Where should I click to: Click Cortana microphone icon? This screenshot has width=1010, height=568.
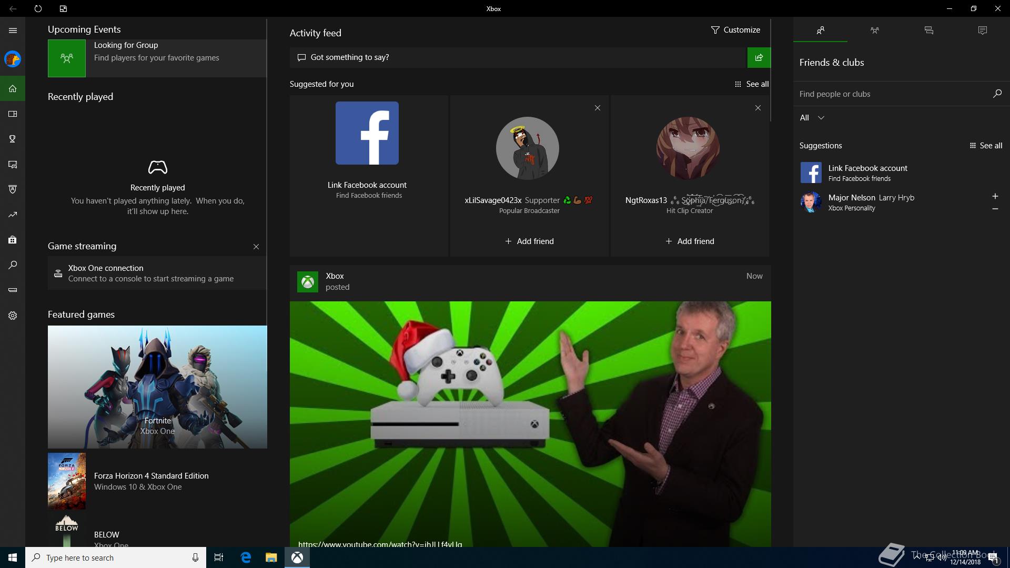[x=195, y=557]
